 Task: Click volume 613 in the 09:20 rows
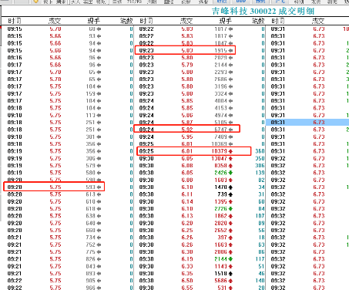pyautogui.click(x=90, y=194)
